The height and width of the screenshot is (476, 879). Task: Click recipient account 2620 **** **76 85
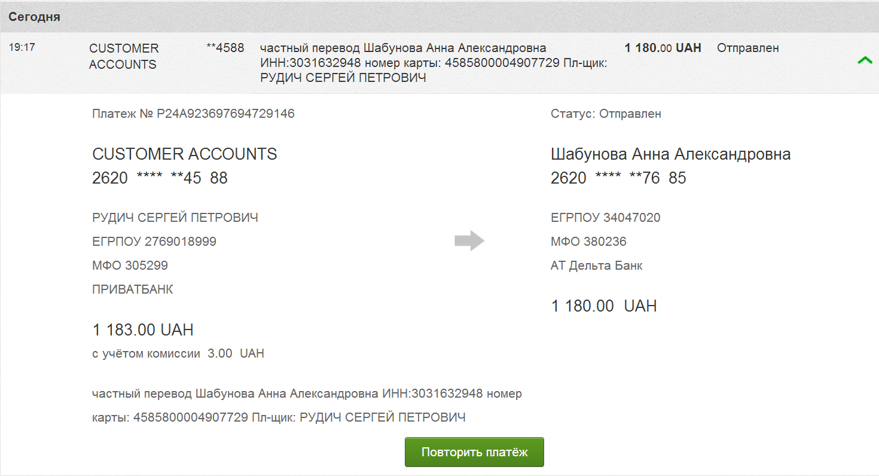618,178
